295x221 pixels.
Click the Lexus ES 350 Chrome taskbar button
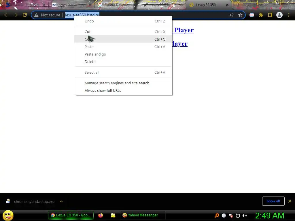tap(71, 215)
